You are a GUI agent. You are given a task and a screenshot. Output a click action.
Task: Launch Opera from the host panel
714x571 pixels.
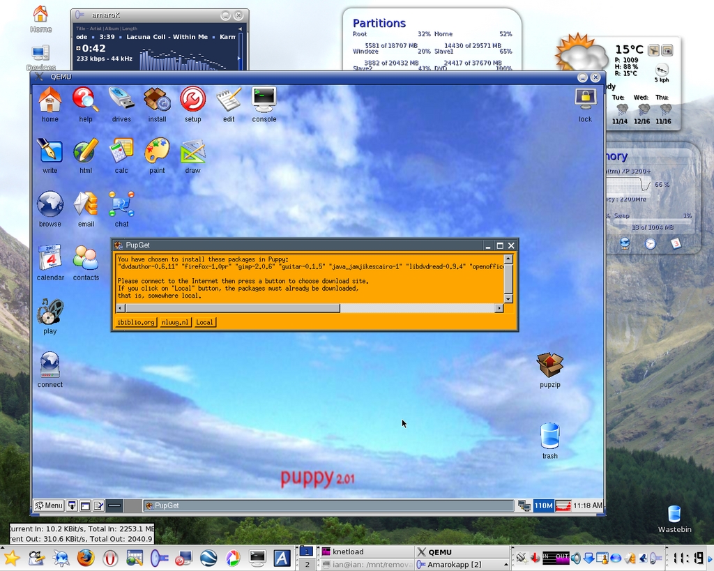coord(110,558)
